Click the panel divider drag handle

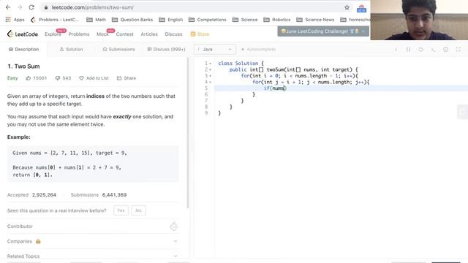pyautogui.click(x=192, y=143)
